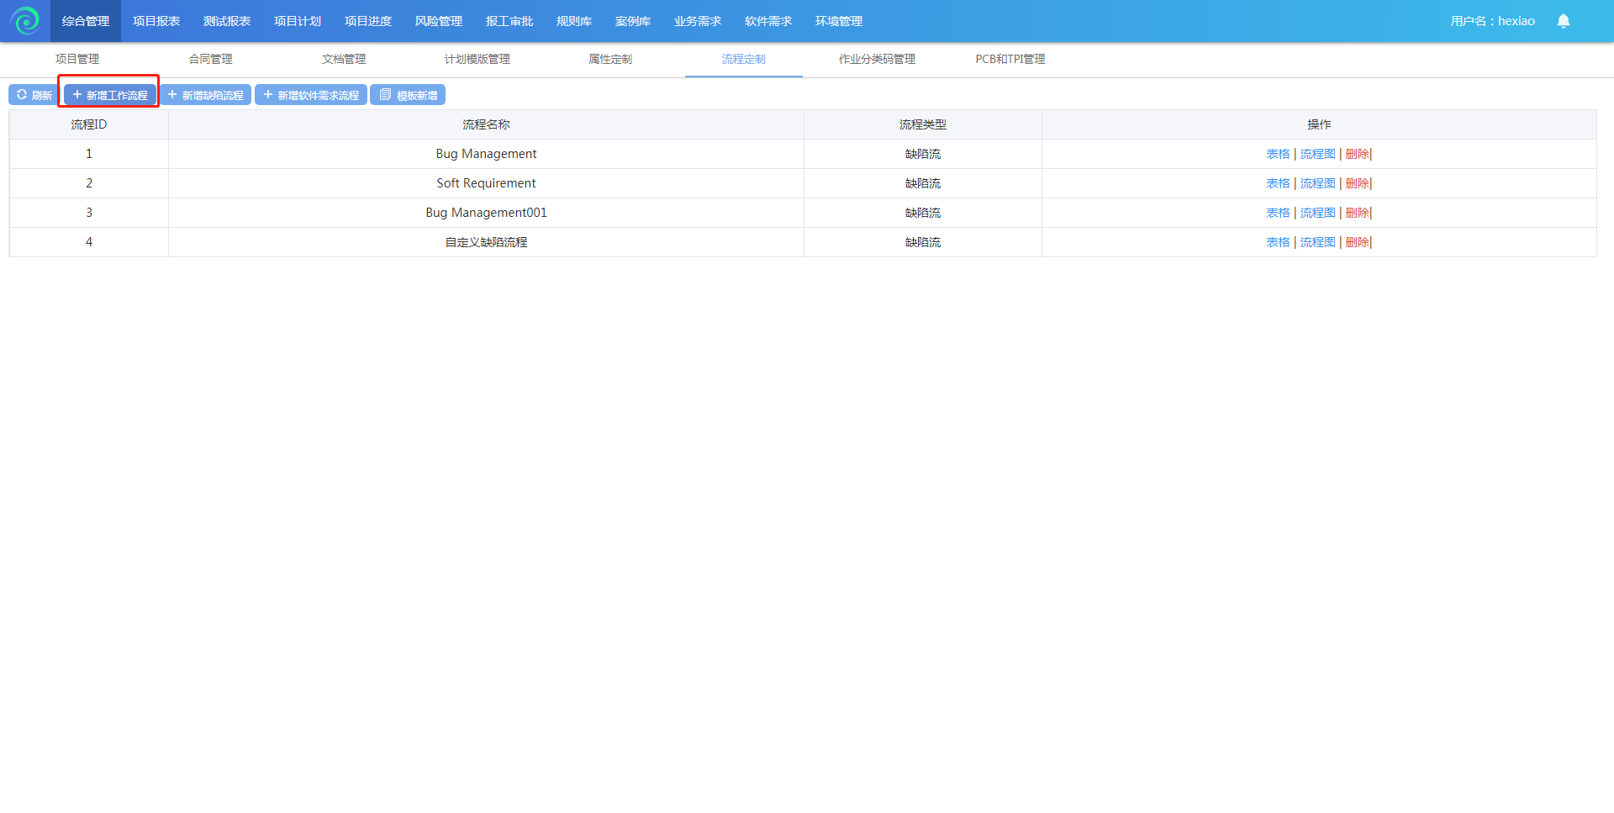The height and width of the screenshot is (813, 1614).
Task: Open the 项目报表 top menu
Action: coord(156,21)
